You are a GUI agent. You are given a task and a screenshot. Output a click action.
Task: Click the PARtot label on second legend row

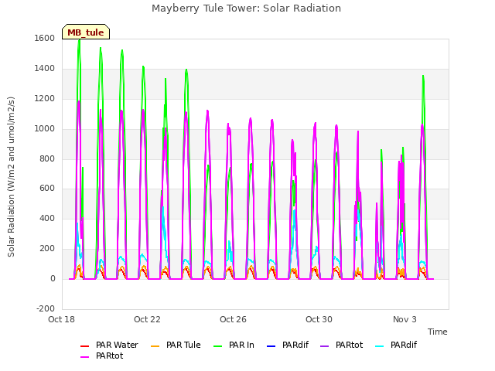(110, 356)
